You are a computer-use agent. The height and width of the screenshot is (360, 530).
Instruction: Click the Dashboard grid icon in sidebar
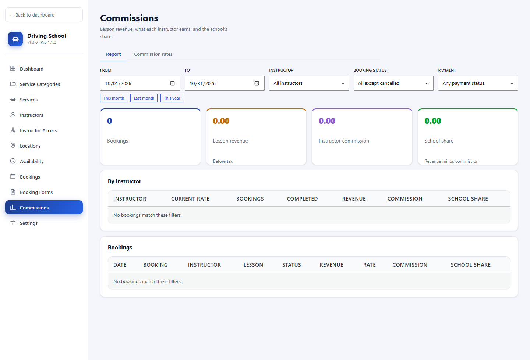[x=13, y=68]
